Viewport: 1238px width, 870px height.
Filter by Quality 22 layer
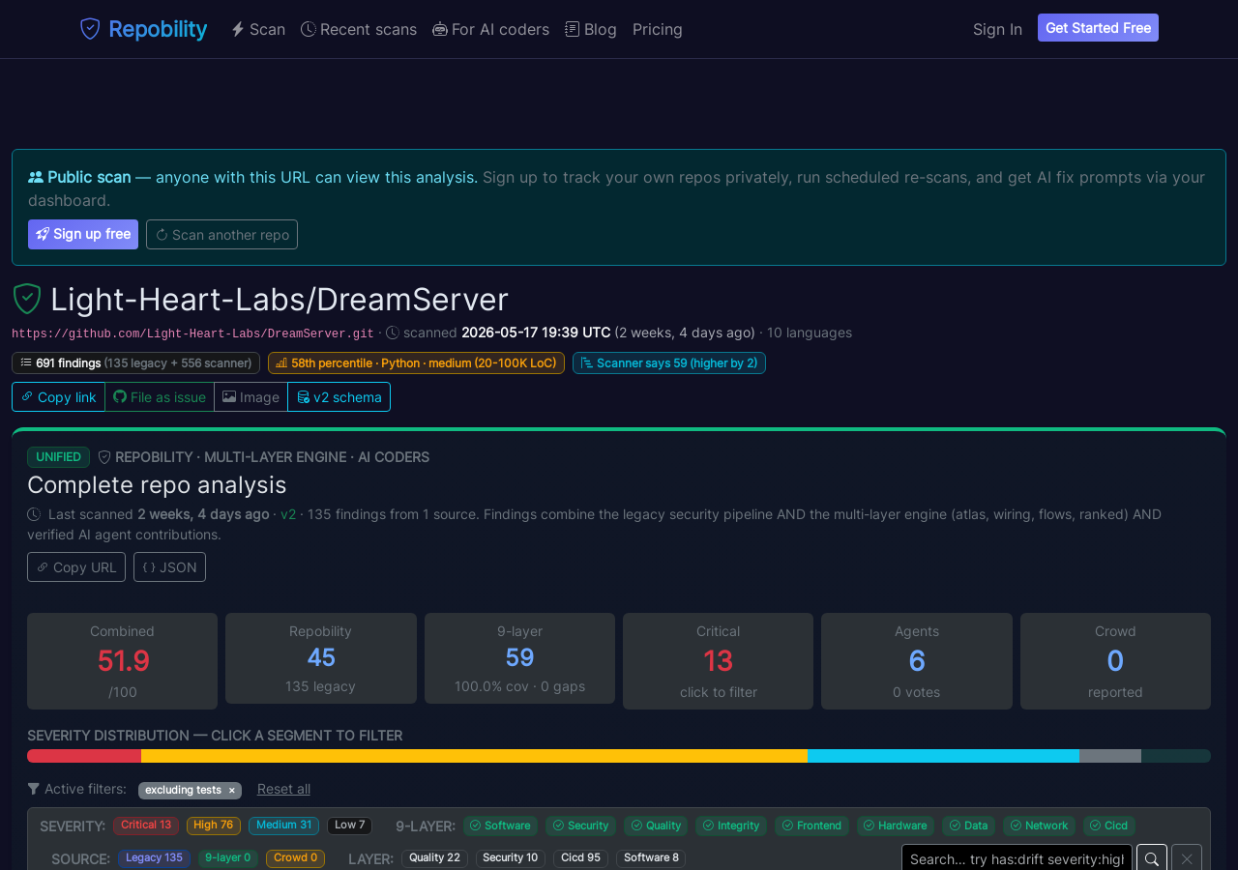434,858
